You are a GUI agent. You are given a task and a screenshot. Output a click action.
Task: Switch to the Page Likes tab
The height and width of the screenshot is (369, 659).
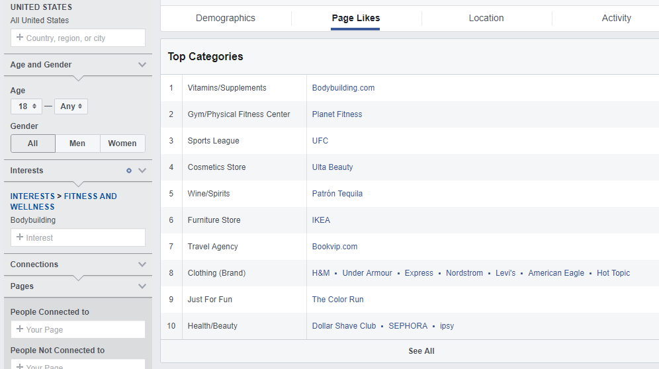[355, 18]
